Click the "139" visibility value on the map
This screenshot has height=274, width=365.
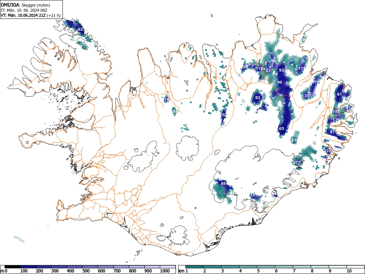pos(337,120)
